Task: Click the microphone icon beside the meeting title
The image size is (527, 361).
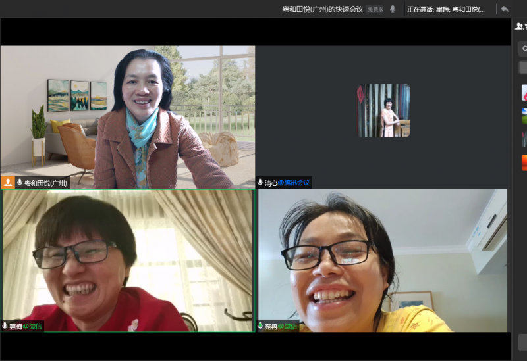Action: click(393, 9)
